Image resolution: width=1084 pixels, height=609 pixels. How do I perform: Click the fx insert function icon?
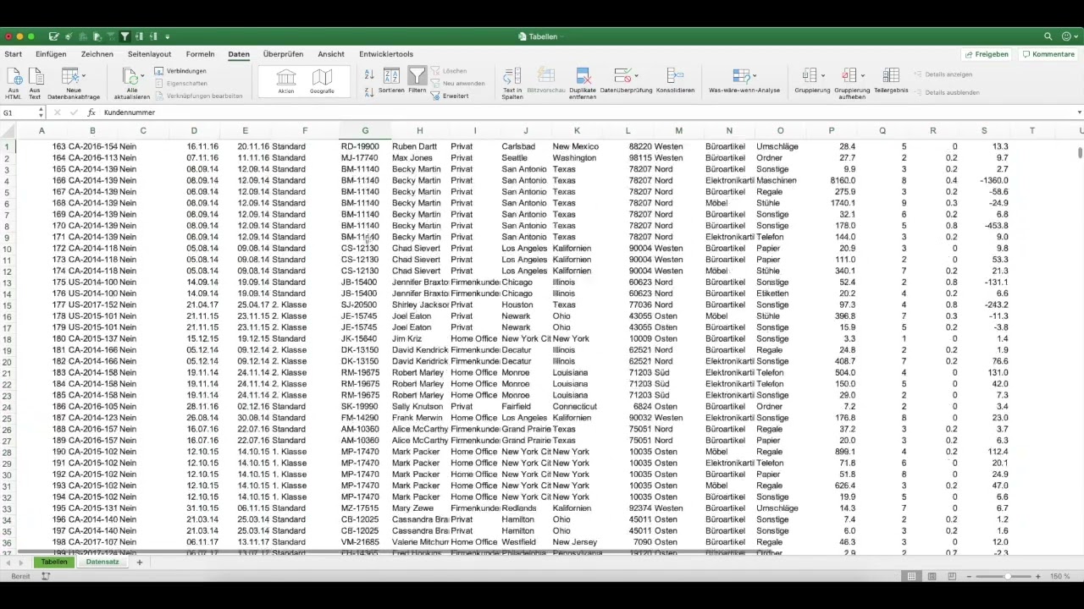coord(91,112)
